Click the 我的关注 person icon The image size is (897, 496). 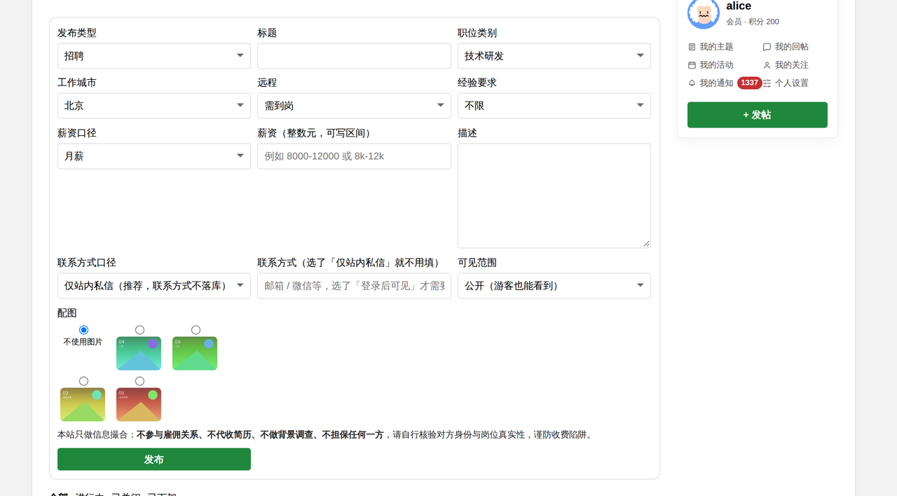point(767,65)
